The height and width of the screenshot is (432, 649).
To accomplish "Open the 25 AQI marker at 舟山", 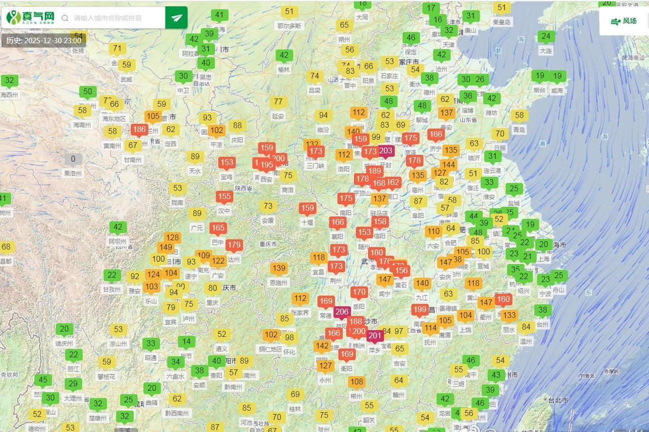I will coord(559,276).
